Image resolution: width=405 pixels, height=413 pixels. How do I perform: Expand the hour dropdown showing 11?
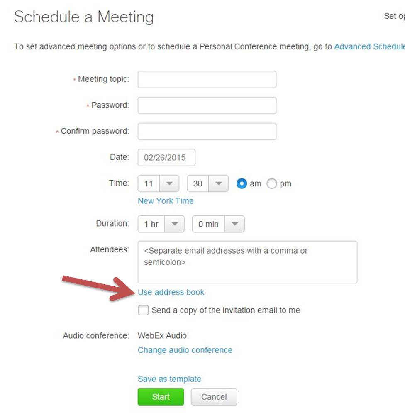tap(158, 183)
